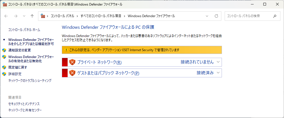The image size is (284, 118).
Task: Click the up one level arrow
Action: [x=32, y=16]
